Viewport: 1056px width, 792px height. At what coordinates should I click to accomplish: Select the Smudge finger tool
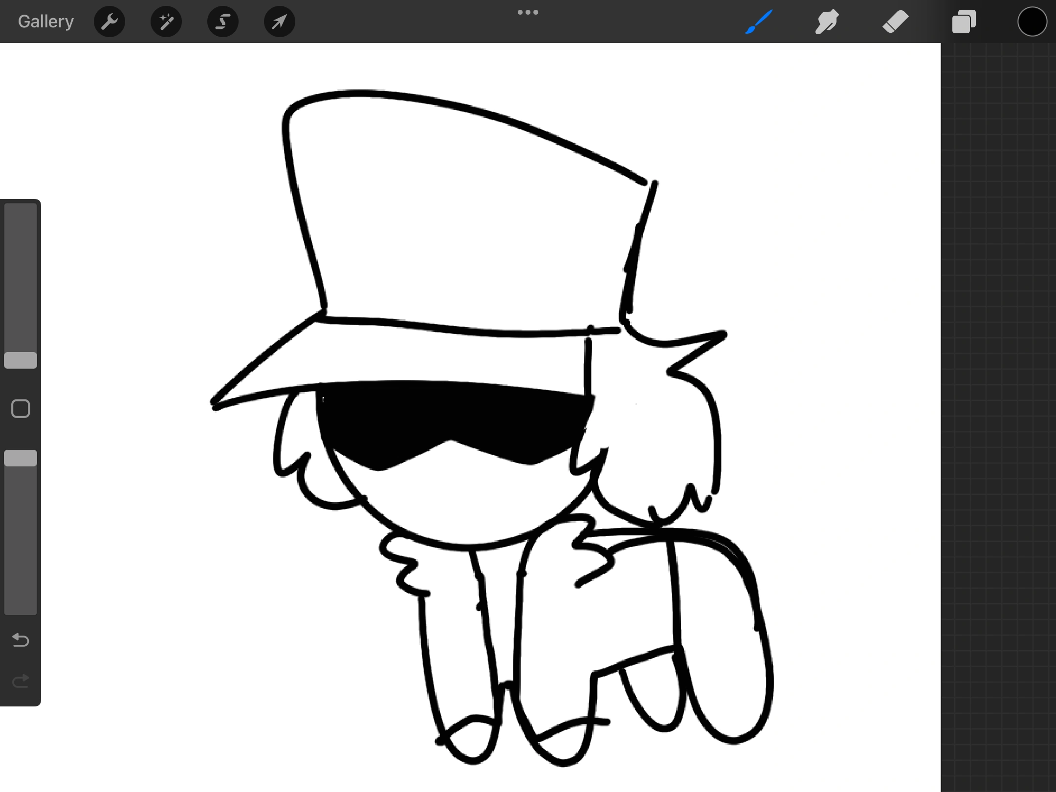click(x=827, y=22)
